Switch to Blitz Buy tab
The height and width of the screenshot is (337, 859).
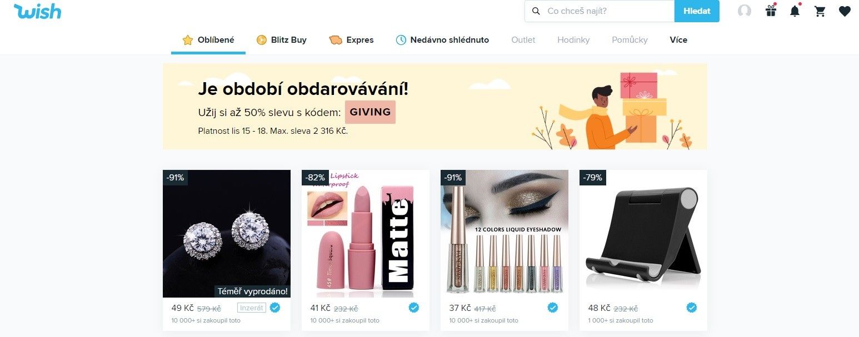[282, 40]
